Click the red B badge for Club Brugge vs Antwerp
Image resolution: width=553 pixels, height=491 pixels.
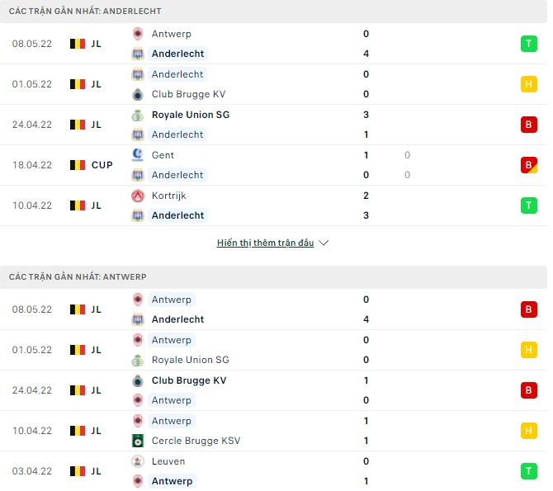tap(528, 390)
